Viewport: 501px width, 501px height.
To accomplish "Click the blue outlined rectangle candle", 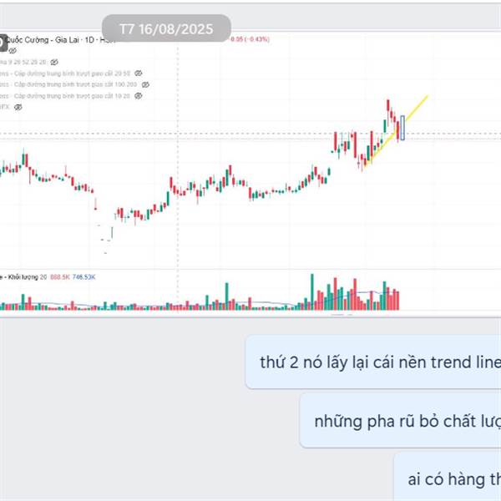I will (x=402, y=128).
